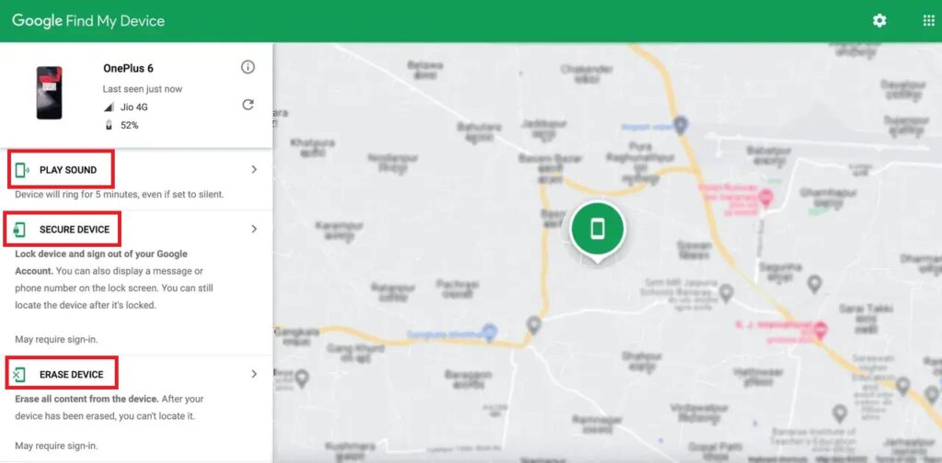Click 'Device will ring for 5 minutes' text
Image resolution: width=942 pixels, height=463 pixels.
[x=120, y=195]
